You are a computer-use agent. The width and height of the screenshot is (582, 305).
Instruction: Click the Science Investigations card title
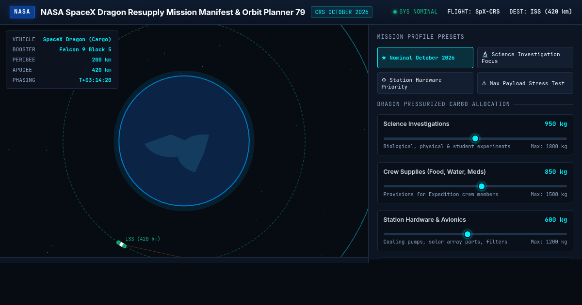tap(416, 124)
